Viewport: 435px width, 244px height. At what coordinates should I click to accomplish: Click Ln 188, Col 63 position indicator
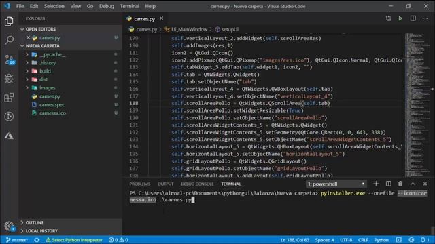[294, 240]
